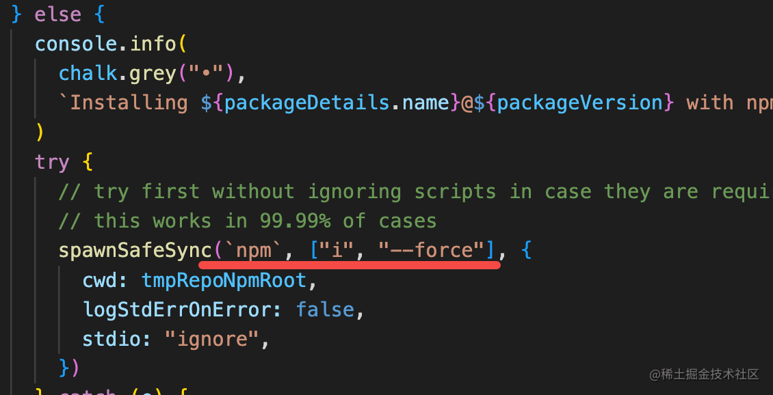Click the packageVersion template variable
The height and width of the screenshot is (395, 773).
[x=579, y=103]
